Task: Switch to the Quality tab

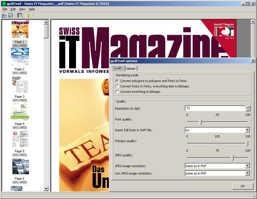Action: (x=118, y=68)
